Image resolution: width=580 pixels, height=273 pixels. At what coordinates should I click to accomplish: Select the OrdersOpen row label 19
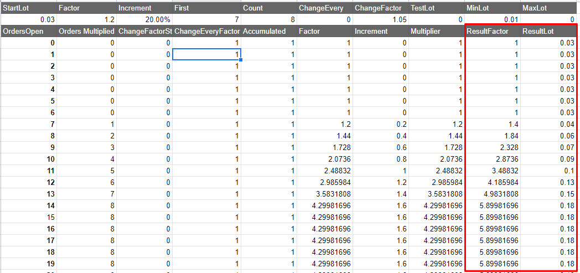pos(29,264)
